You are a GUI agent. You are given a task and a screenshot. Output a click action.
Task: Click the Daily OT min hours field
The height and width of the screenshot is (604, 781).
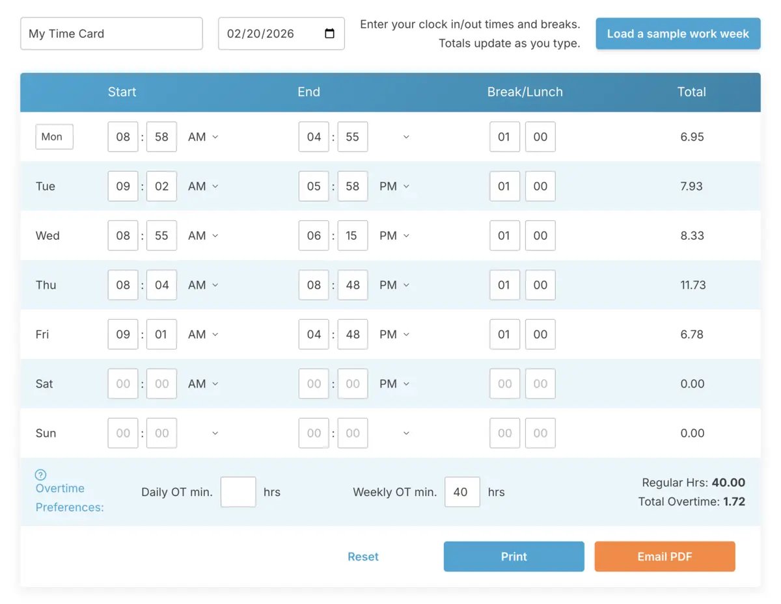point(238,492)
